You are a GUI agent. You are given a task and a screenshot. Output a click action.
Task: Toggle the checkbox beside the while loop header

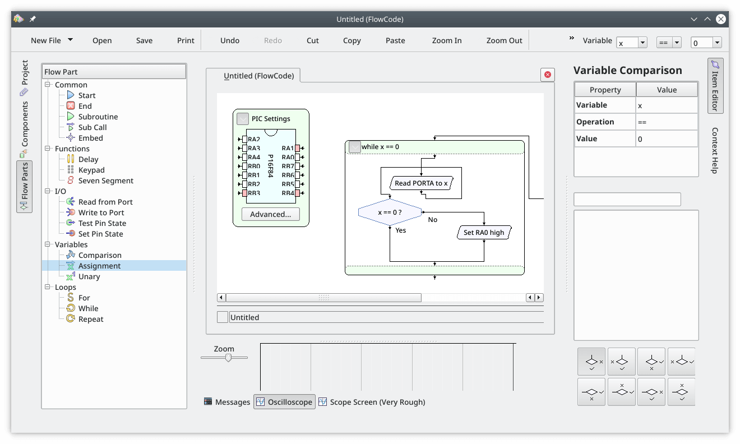[x=354, y=146]
